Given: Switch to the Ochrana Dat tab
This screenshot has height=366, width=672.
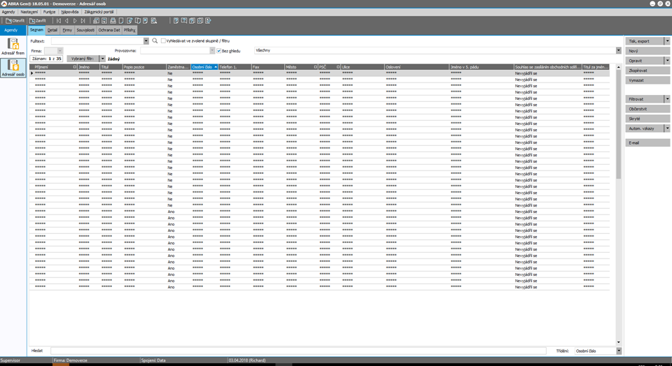Looking at the screenshot, I should click(109, 30).
